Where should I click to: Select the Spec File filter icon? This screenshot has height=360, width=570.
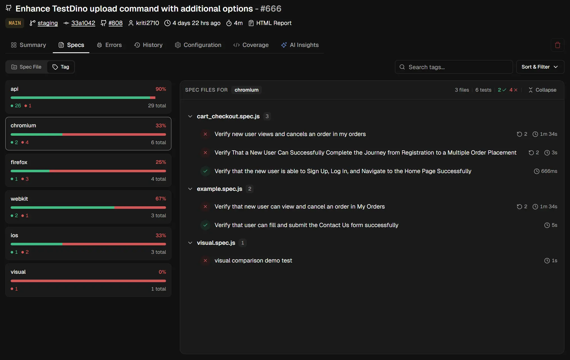click(x=14, y=67)
